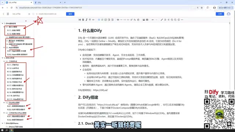The width and height of the screenshot is (235, 132).
Task: Insert unordered list
Action: click(99, 19)
